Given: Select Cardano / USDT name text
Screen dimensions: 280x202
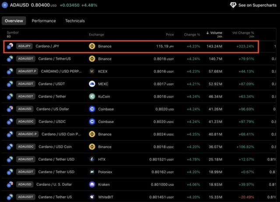Looking at the screenshot, I should [52, 84].
